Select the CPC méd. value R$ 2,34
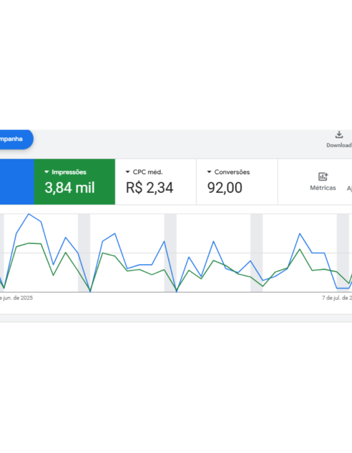The height and width of the screenshot is (453, 352). pyautogui.click(x=149, y=188)
